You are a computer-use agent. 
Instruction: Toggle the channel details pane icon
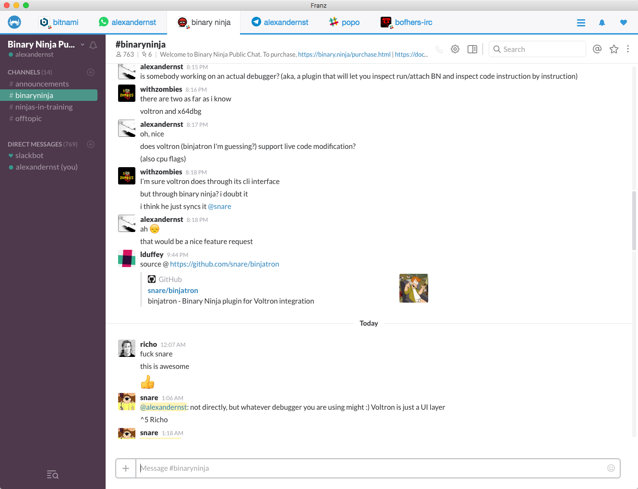pos(472,49)
